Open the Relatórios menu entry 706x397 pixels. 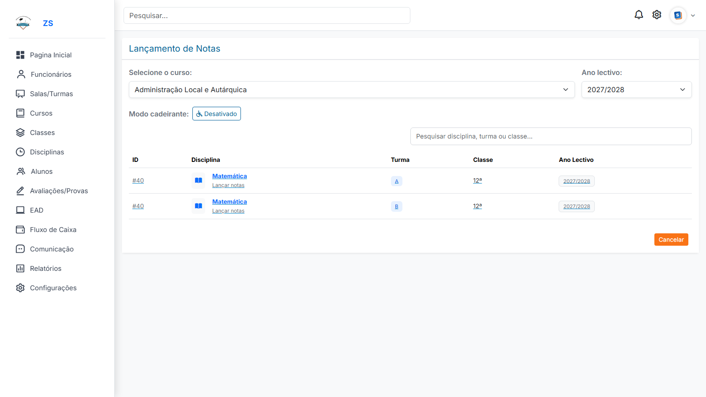pyautogui.click(x=45, y=268)
